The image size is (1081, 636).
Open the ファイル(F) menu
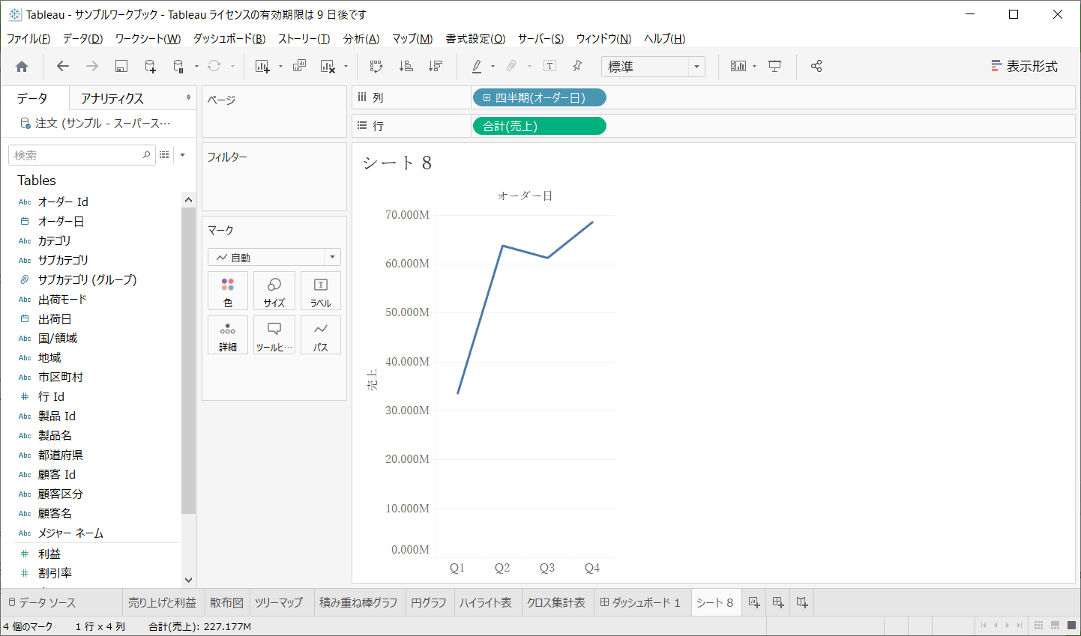coord(28,39)
